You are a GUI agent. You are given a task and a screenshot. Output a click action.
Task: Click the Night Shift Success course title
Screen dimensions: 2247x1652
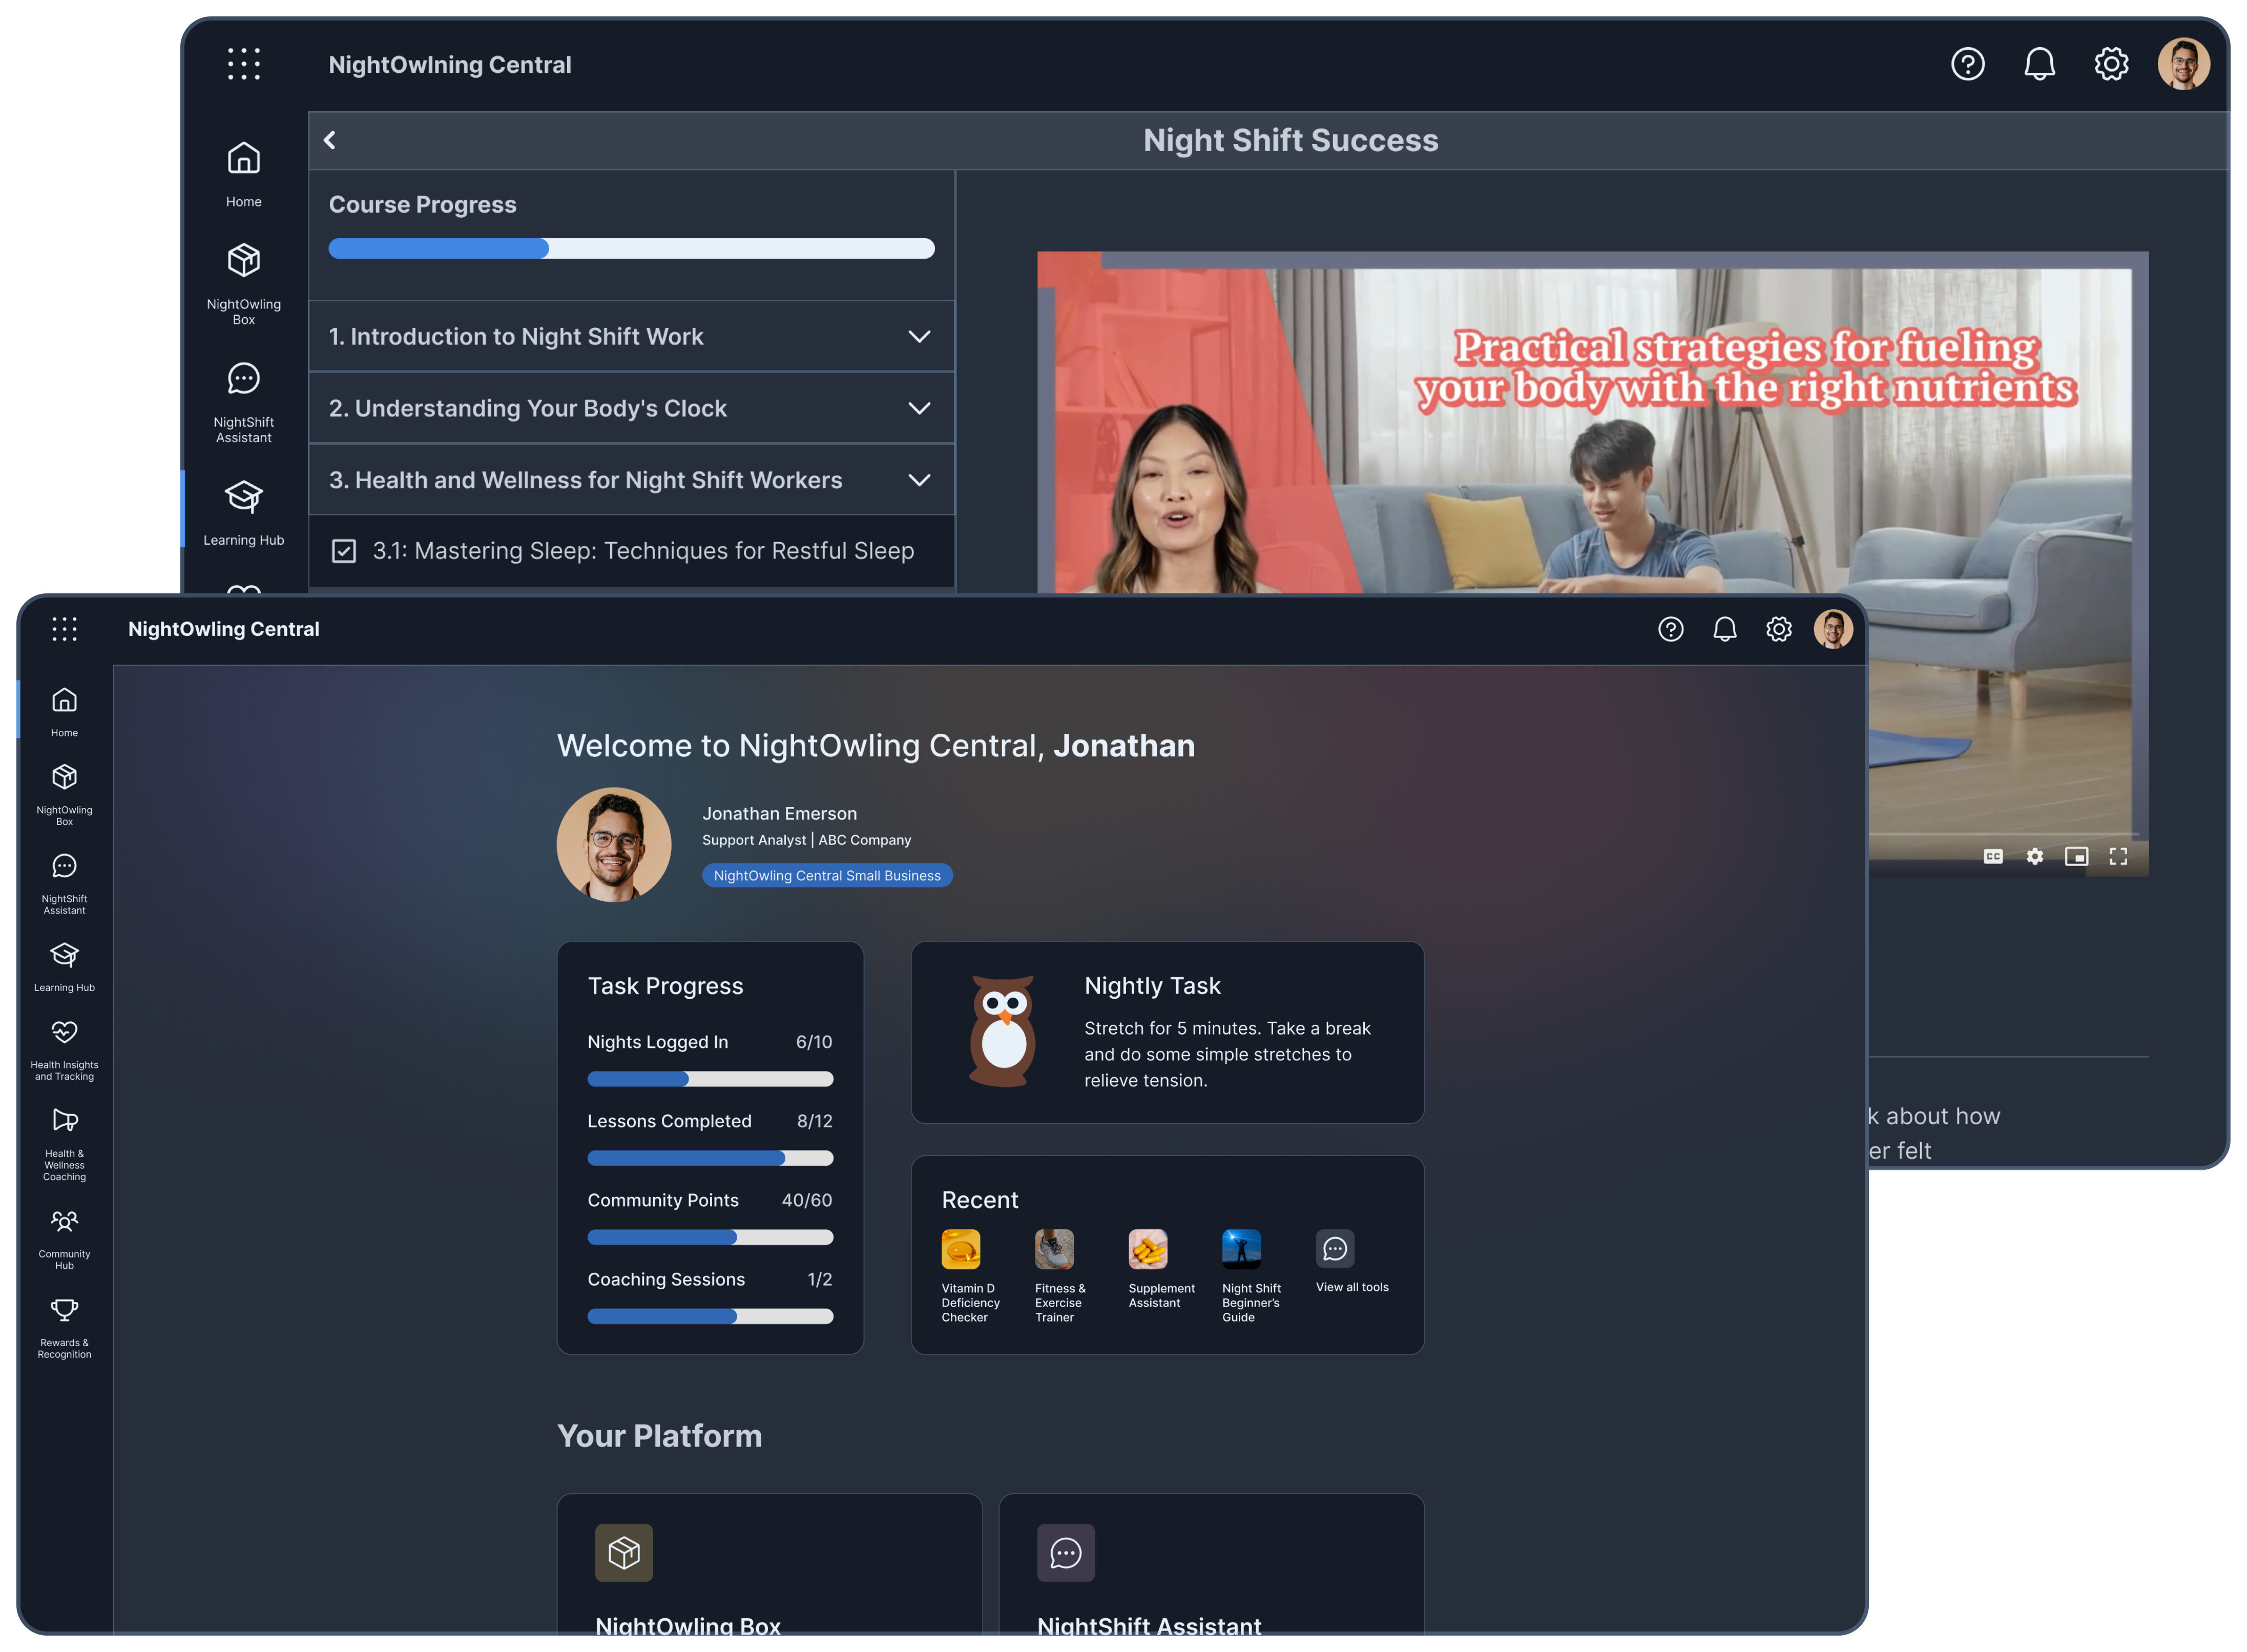pyautogui.click(x=1291, y=140)
